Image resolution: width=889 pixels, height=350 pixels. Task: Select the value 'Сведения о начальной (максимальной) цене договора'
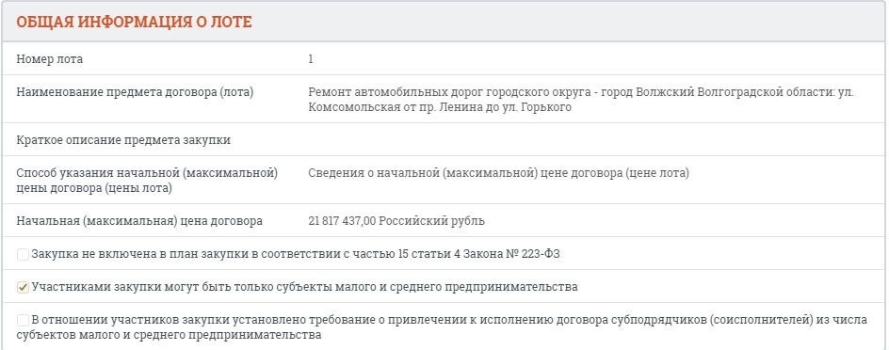(465, 173)
